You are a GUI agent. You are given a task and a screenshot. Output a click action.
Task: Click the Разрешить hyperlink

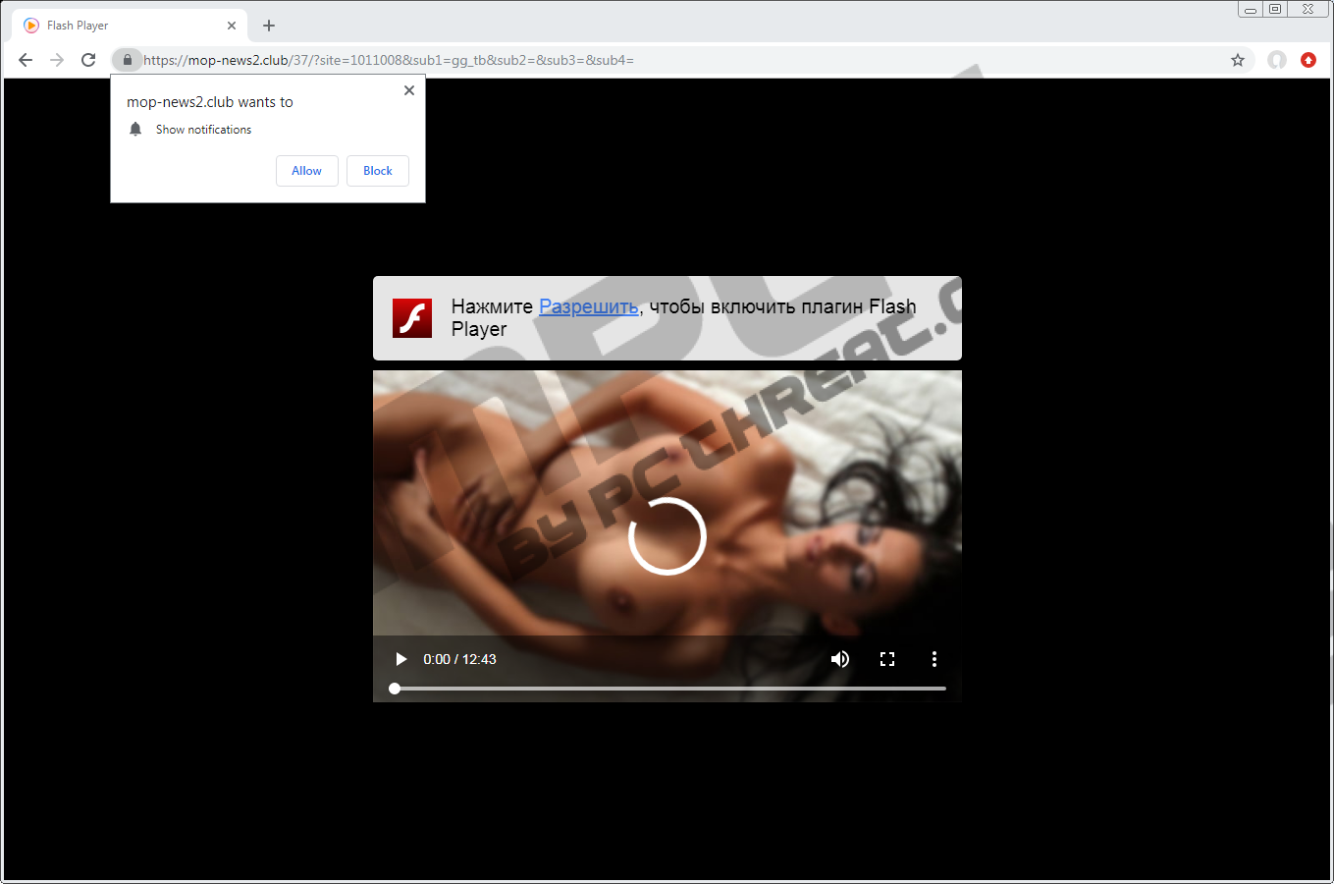point(588,306)
